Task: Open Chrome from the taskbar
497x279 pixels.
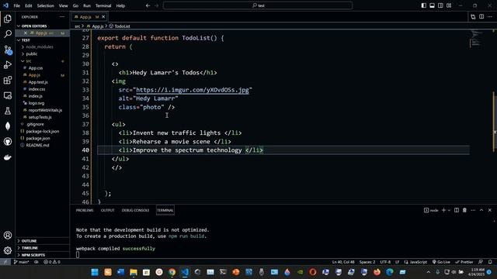Action: (x=172, y=272)
